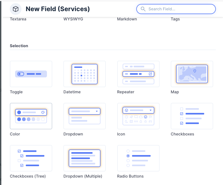This screenshot has height=185, width=223.
Task: Select the Tags field label
Action: (175, 19)
